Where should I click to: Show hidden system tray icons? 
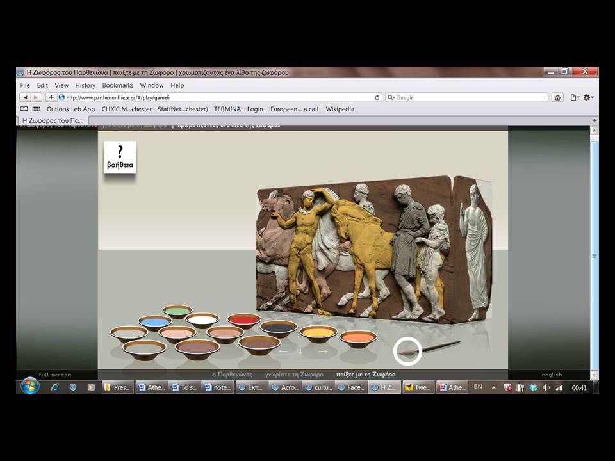494,387
